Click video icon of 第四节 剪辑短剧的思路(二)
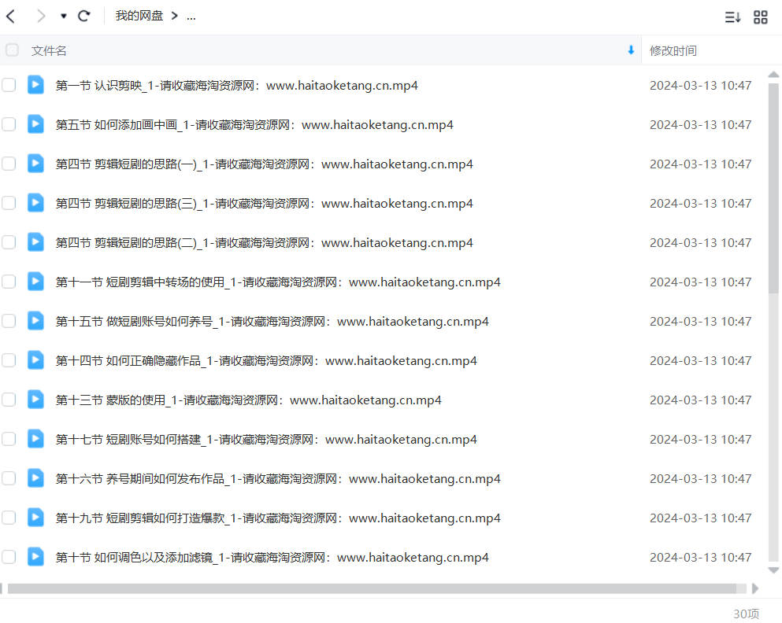 [35, 242]
